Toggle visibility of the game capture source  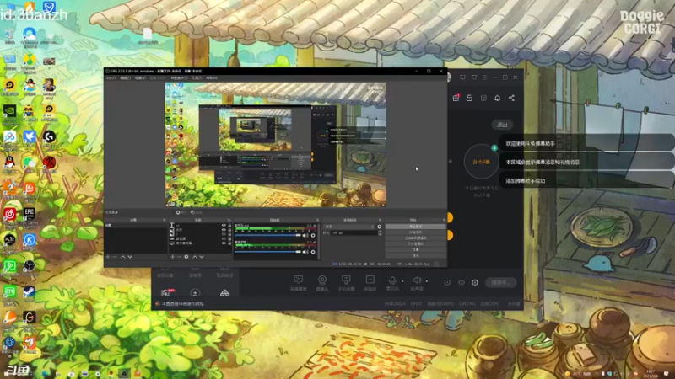(x=224, y=238)
